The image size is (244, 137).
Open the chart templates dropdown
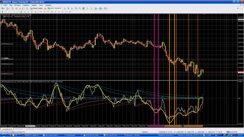click(106, 9)
